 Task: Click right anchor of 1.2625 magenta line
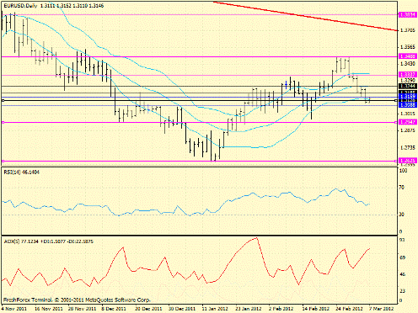click(396, 161)
